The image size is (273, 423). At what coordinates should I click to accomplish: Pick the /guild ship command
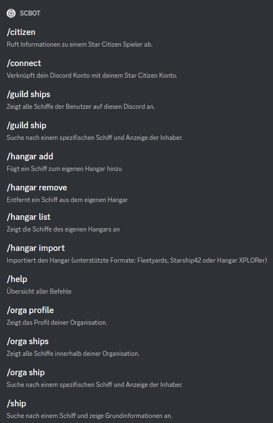pos(27,125)
